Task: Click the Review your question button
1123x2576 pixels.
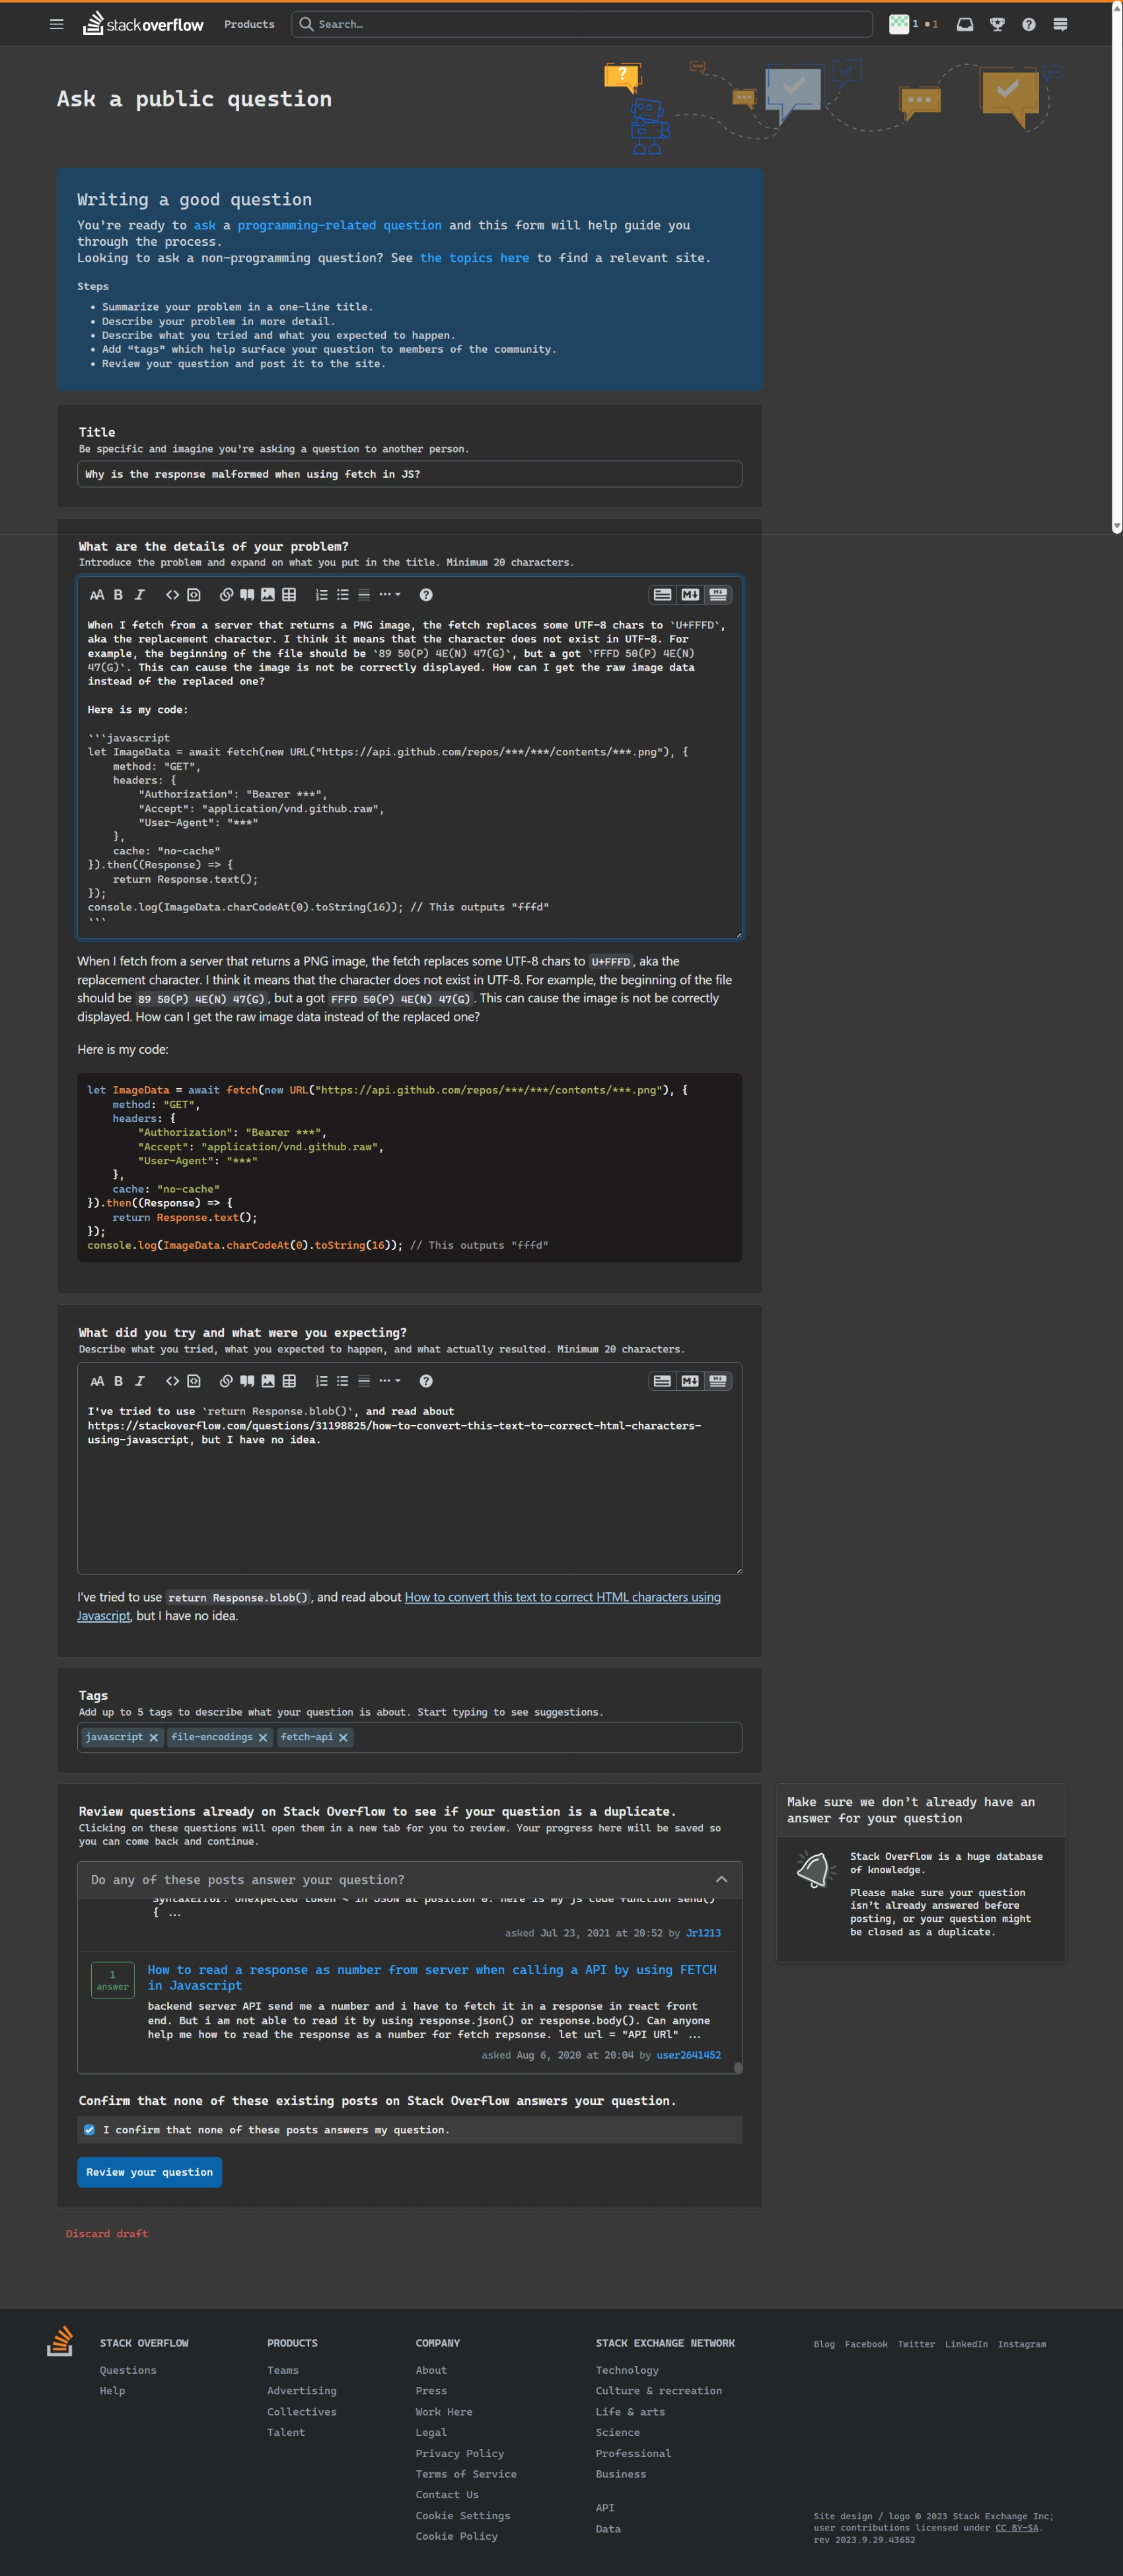Action: coord(149,2172)
